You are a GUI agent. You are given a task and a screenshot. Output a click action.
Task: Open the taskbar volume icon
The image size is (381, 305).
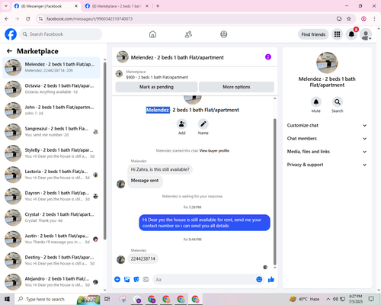tap(335, 299)
